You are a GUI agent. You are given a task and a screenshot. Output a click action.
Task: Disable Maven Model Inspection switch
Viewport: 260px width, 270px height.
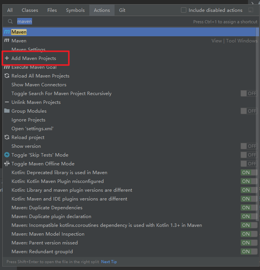point(249,234)
